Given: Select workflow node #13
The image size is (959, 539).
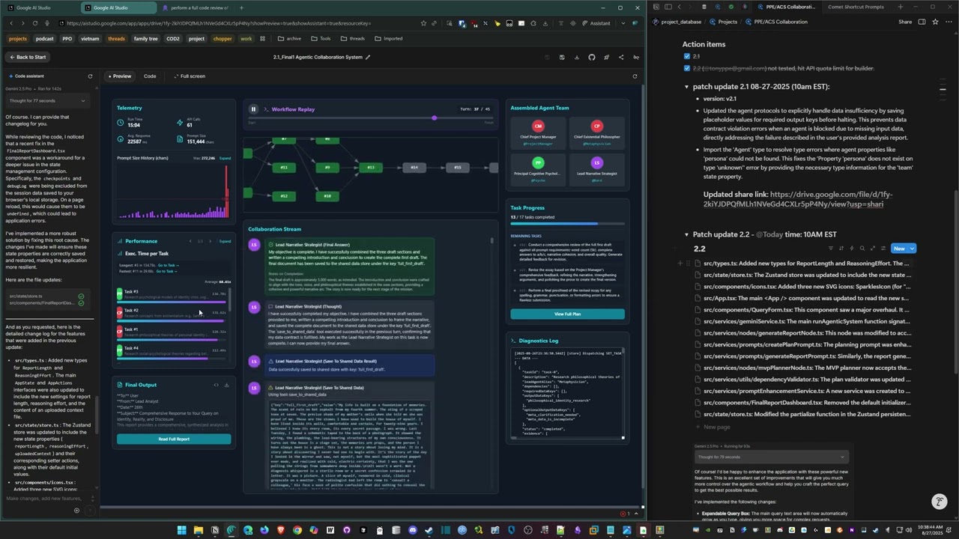Looking at the screenshot, I should click(370, 167).
